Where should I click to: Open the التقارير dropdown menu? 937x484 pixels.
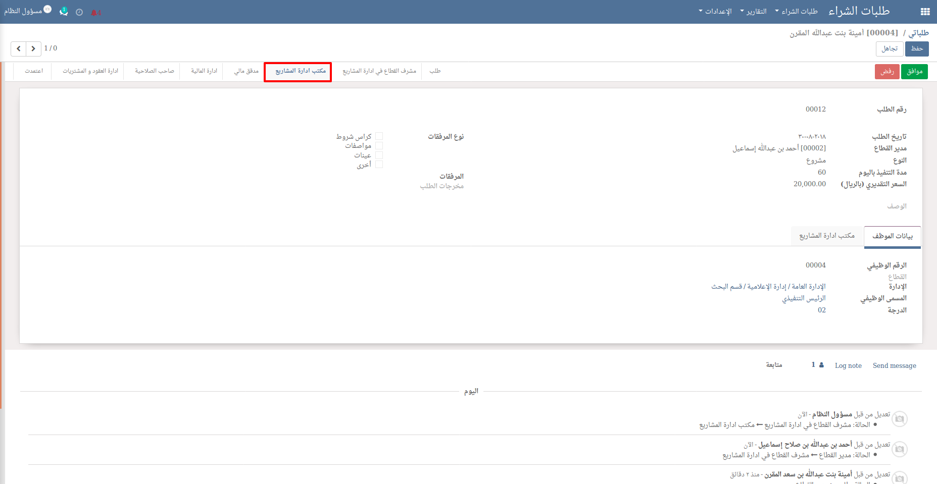pyautogui.click(x=753, y=11)
